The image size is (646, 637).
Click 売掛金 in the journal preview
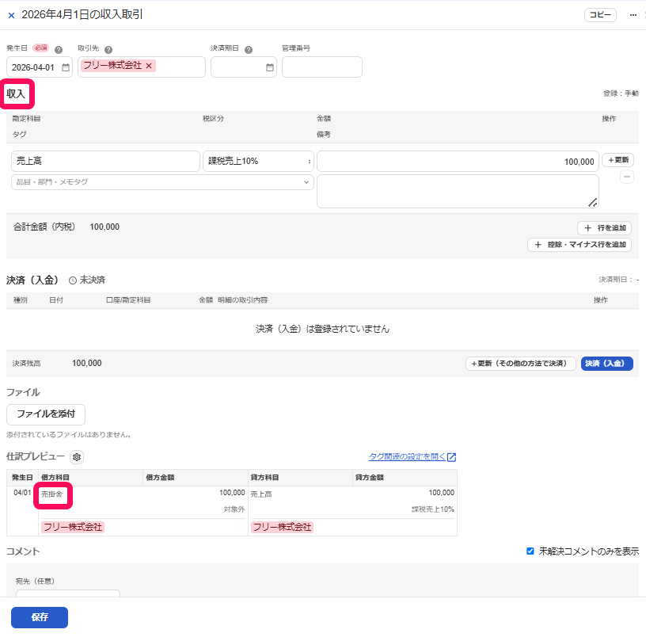click(x=52, y=494)
